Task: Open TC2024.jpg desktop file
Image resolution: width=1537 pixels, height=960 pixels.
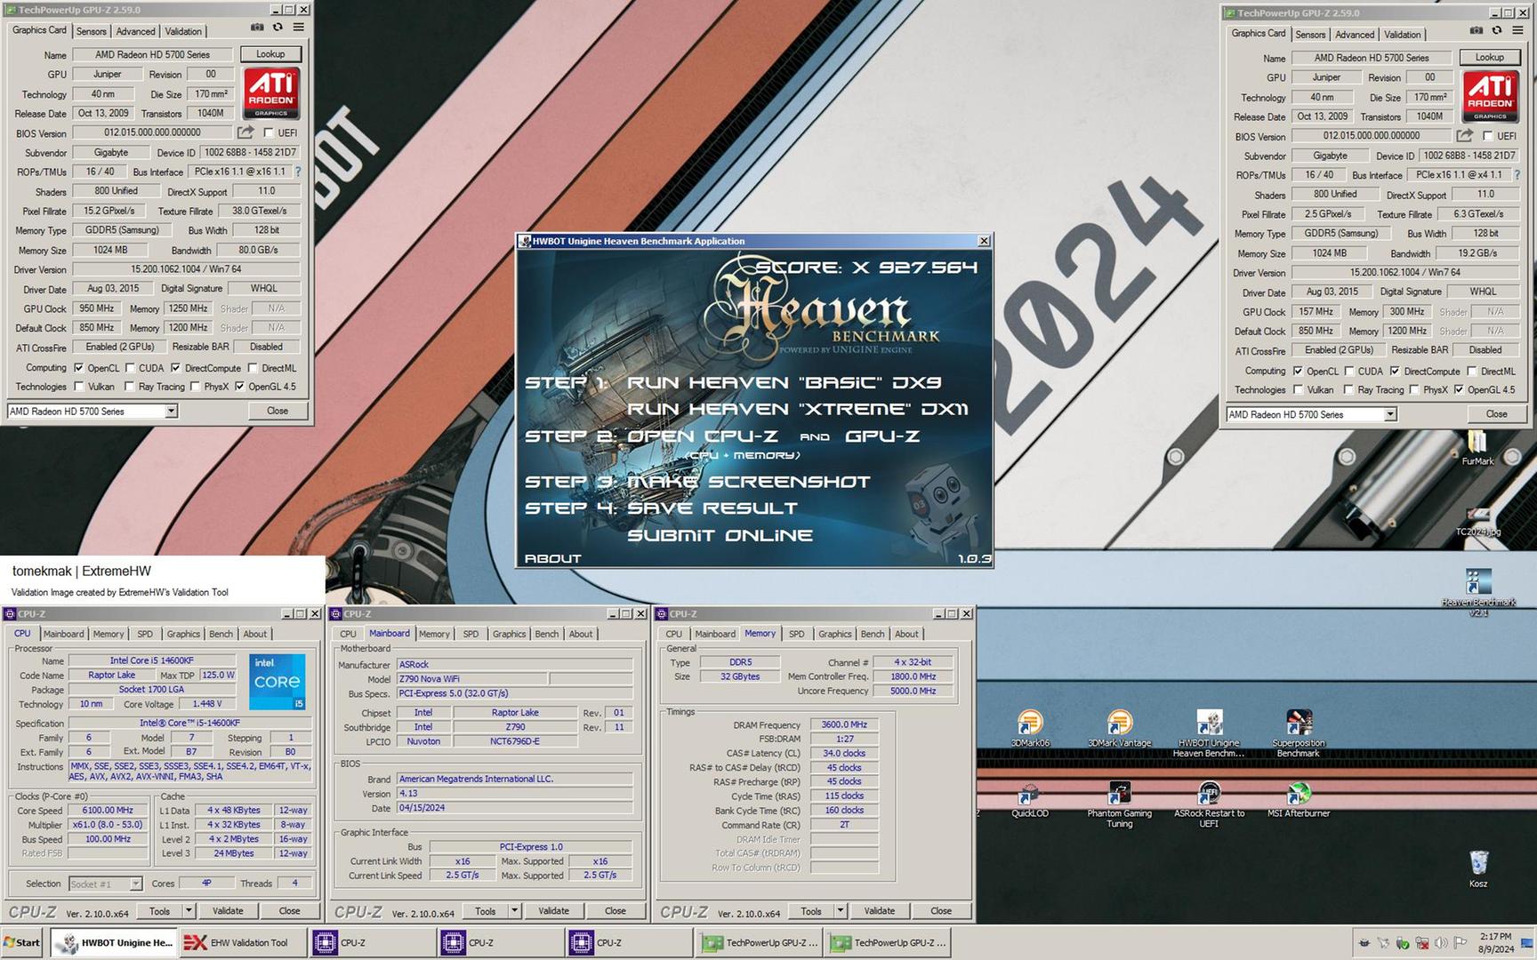Action: (1477, 521)
